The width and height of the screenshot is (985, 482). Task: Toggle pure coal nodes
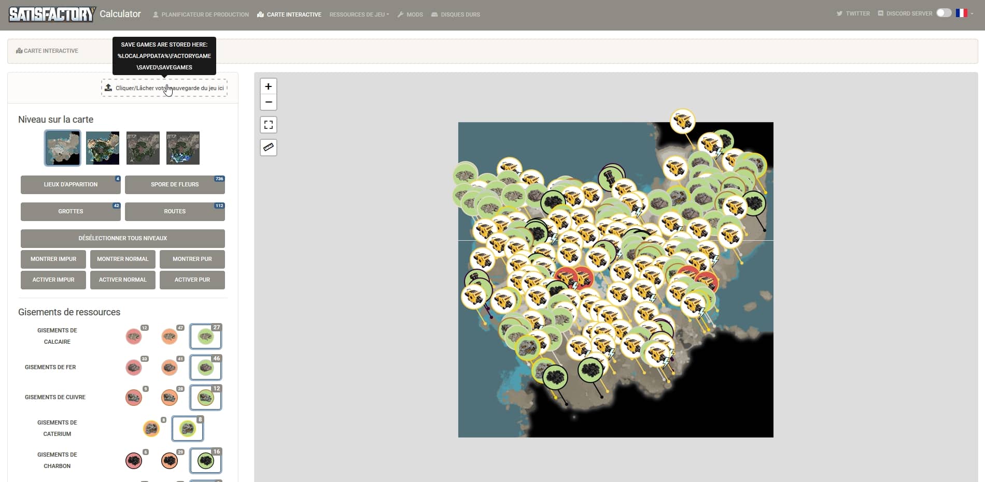coord(206,461)
